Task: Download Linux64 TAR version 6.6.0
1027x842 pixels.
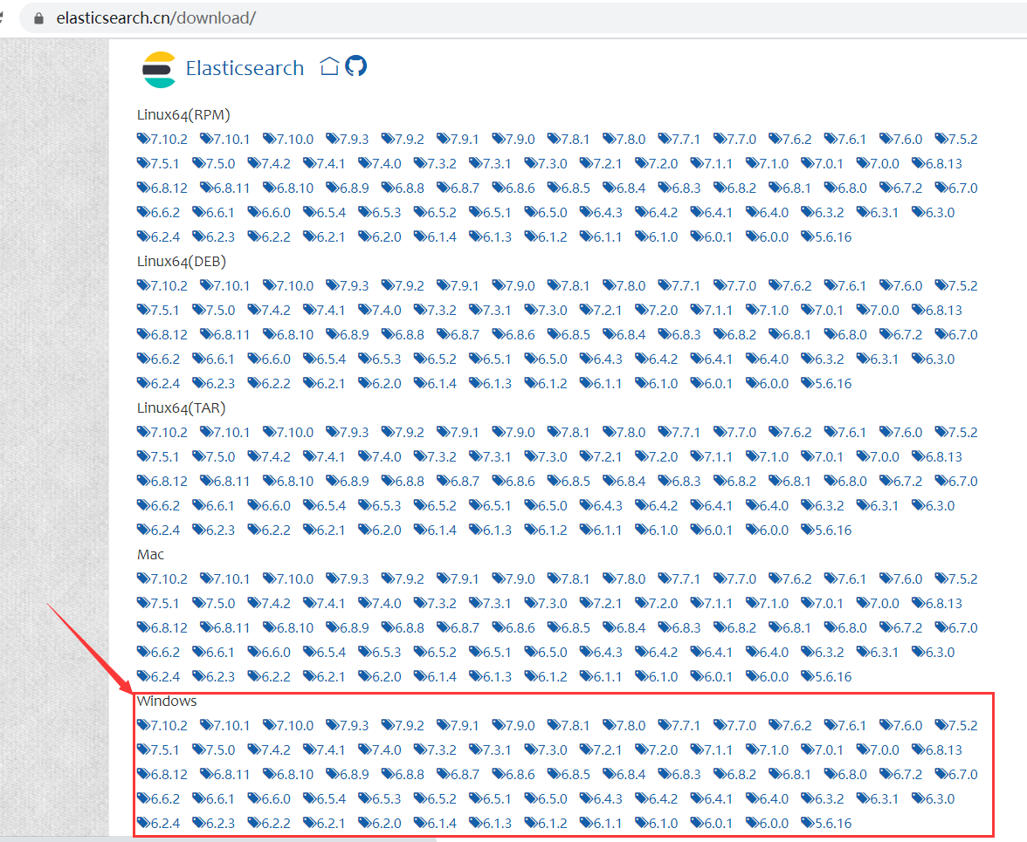Action: click(x=269, y=506)
